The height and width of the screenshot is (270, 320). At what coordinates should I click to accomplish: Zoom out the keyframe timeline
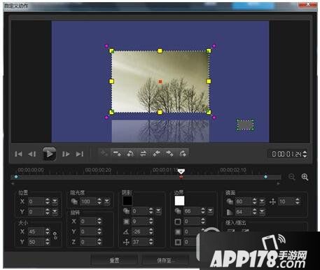pos(291,177)
